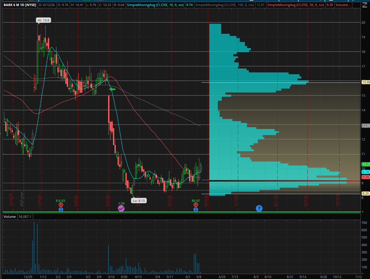The image size is (370, 279).
Task: Click the blue lightbulb icon below $-0.03
Action: [x=61, y=209]
